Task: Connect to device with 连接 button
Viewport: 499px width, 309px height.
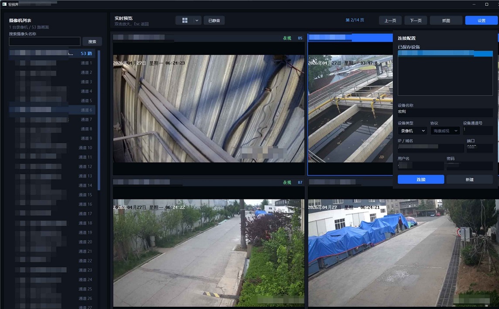Action: point(421,179)
